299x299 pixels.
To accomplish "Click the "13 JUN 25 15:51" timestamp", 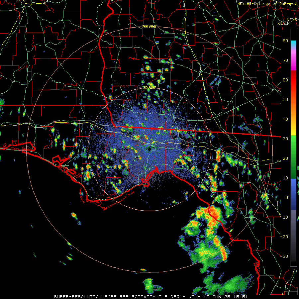I will [226, 297].
